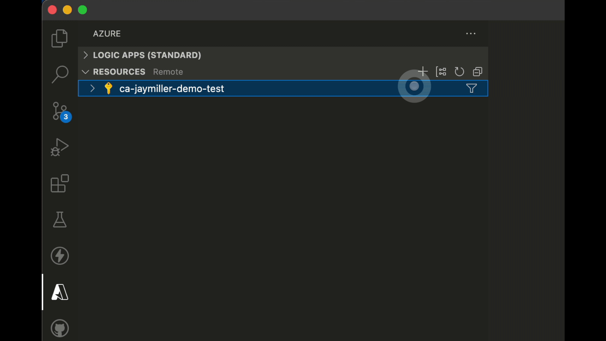Select the ca-jaymiller-demo-test subscription row
This screenshot has width=606, height=341.
[283, 88]
